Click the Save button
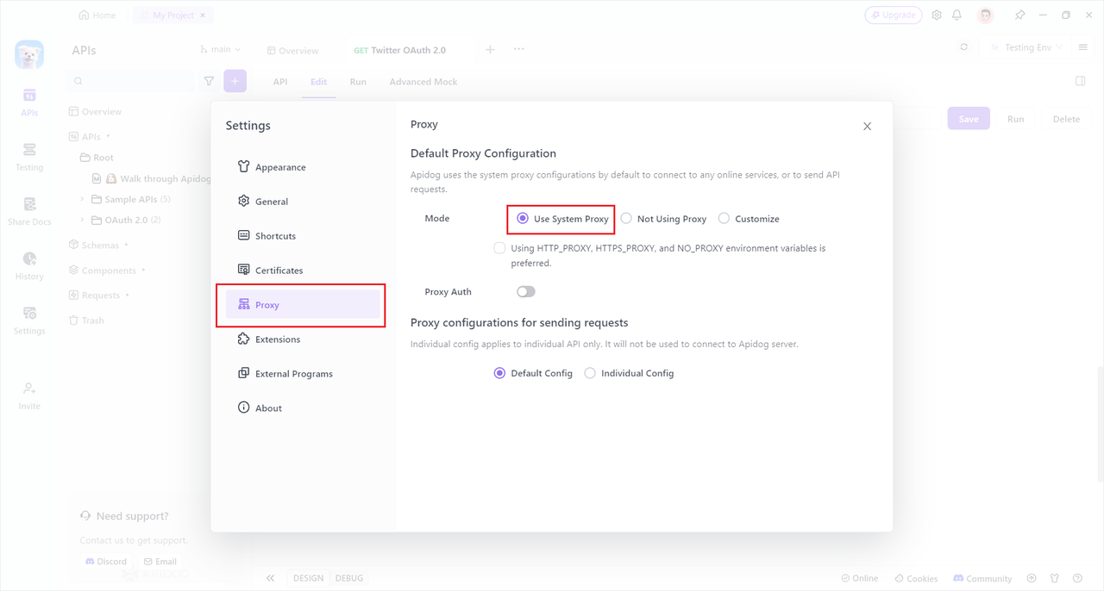The height and width of the screenshot is (591, 1104). point(969,119)
